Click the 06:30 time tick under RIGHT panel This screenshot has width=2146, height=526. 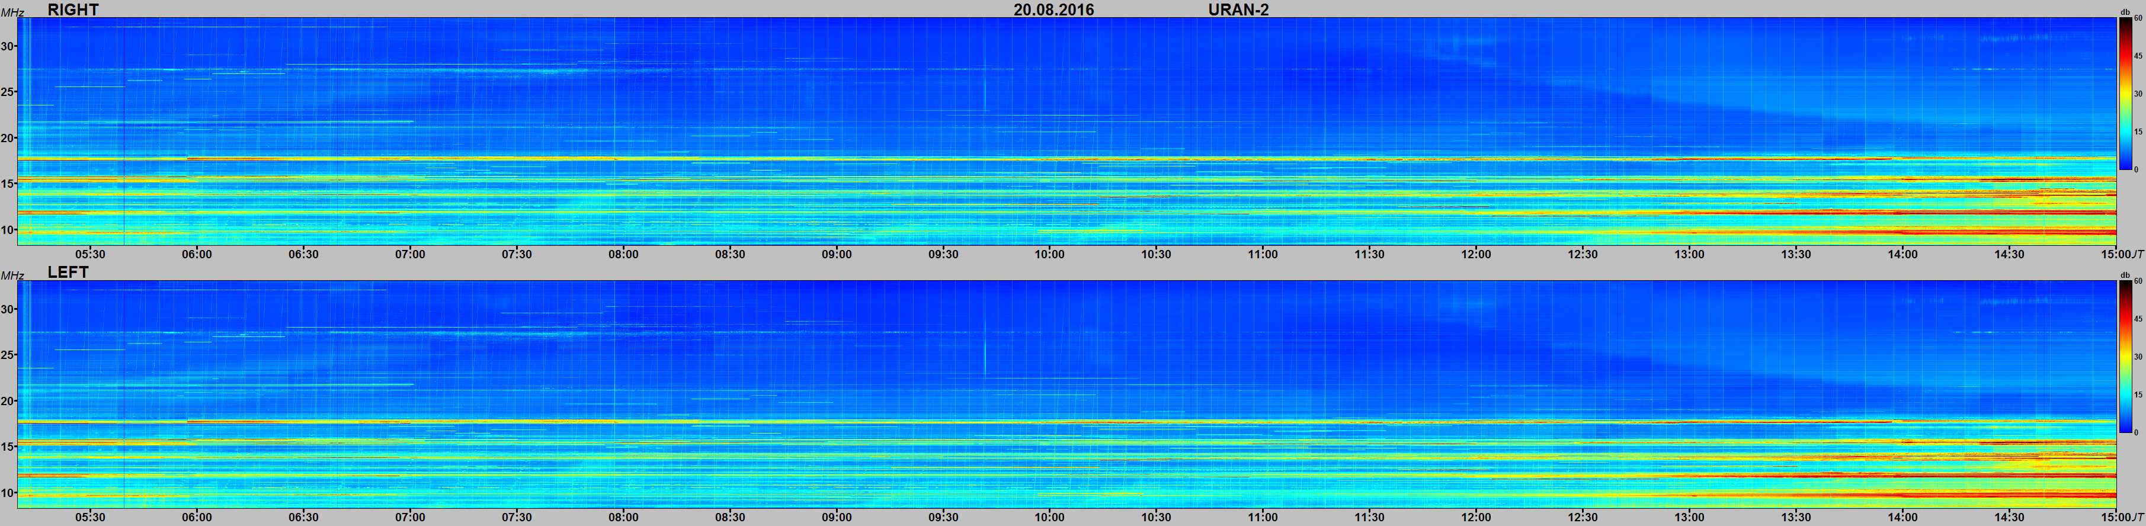tap(303, 254)
